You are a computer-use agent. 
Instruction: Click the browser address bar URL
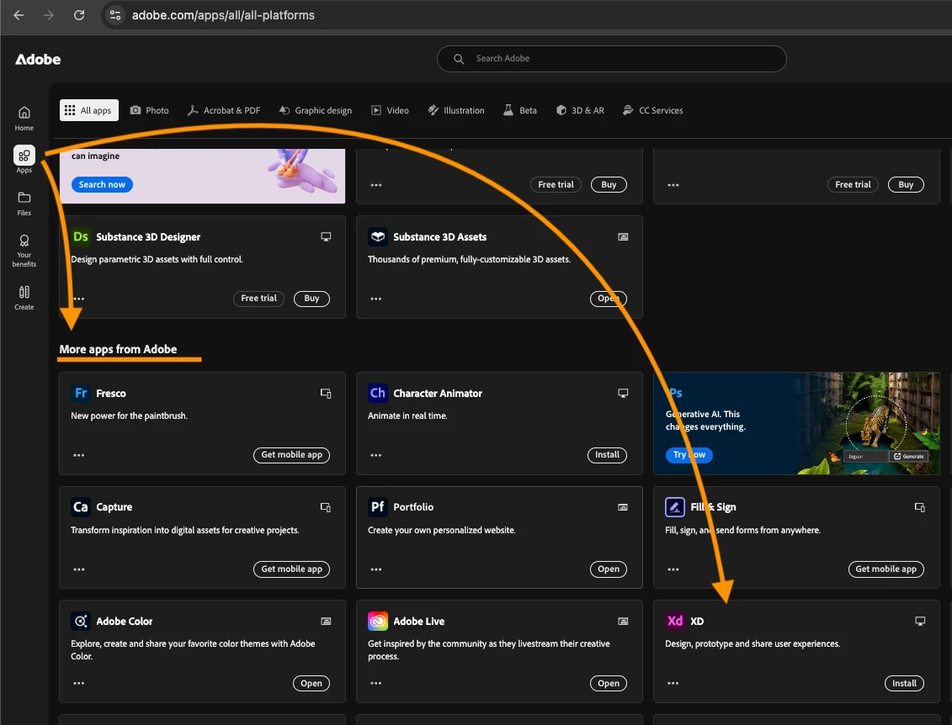pyautogui.click(x=223, y=15)
